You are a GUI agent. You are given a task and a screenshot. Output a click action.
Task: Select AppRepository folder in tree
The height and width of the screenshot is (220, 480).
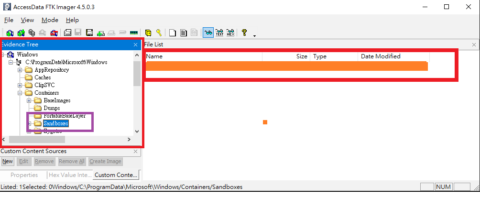52,70
